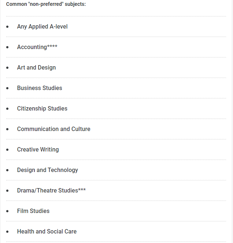Click the "Health and Social Care" item
The width and height of the screenshot is (233, 243).
coord(47,232)
